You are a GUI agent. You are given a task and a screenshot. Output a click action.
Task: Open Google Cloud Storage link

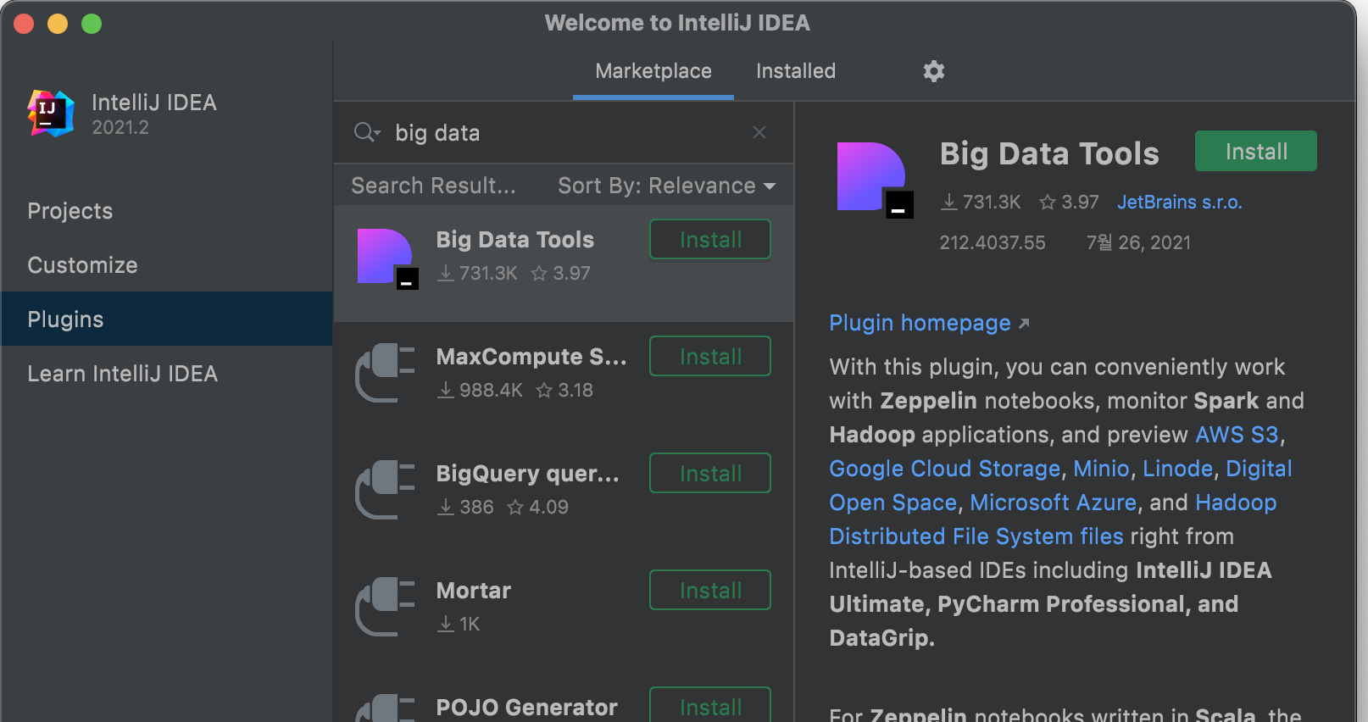(945, 469)
